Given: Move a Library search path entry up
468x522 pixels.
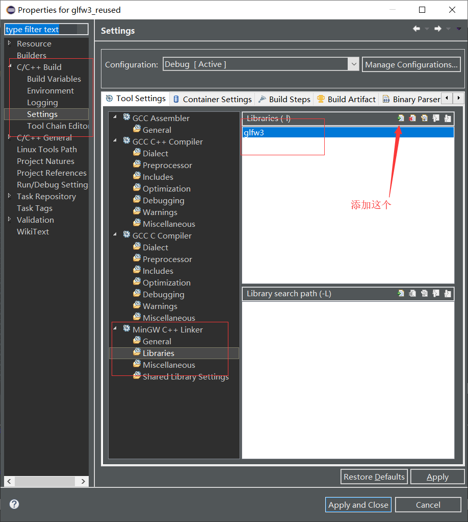Looking at the screenshot, I should [x=436, y=293].
